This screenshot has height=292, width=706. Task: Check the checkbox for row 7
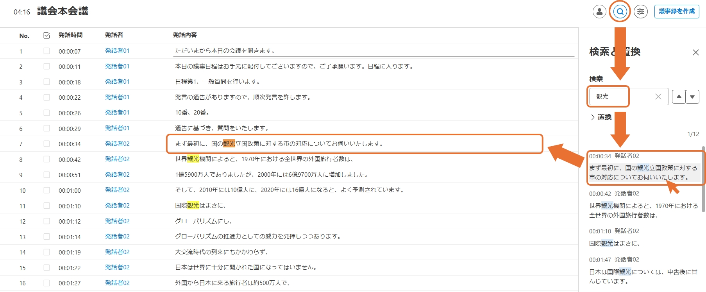tap(46, 144)
